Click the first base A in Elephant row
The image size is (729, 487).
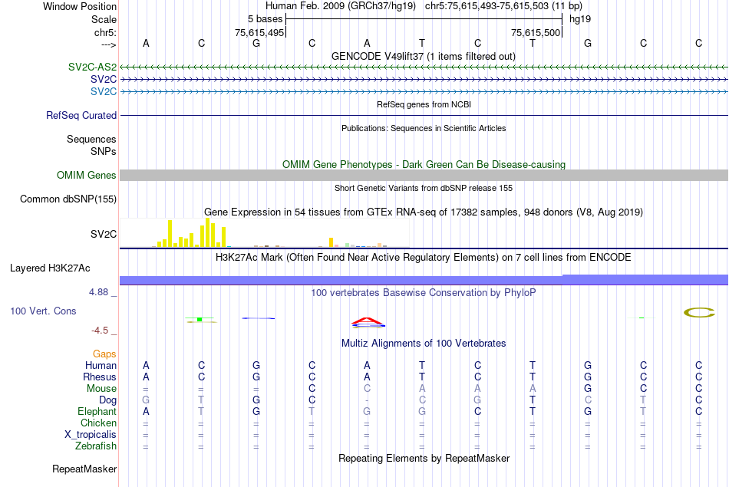coord(146,411)
